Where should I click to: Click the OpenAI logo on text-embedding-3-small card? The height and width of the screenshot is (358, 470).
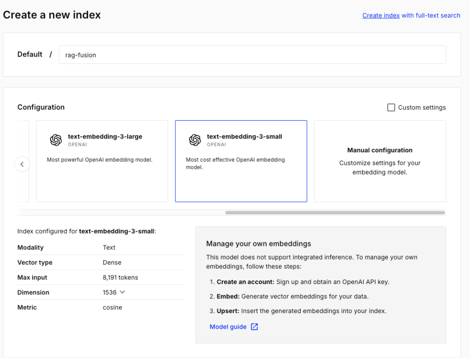tap(195, 140)
